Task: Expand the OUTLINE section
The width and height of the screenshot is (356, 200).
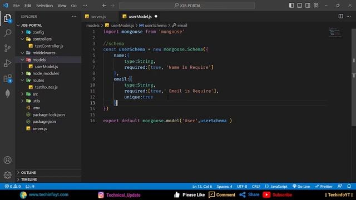Action: (48, 173)
